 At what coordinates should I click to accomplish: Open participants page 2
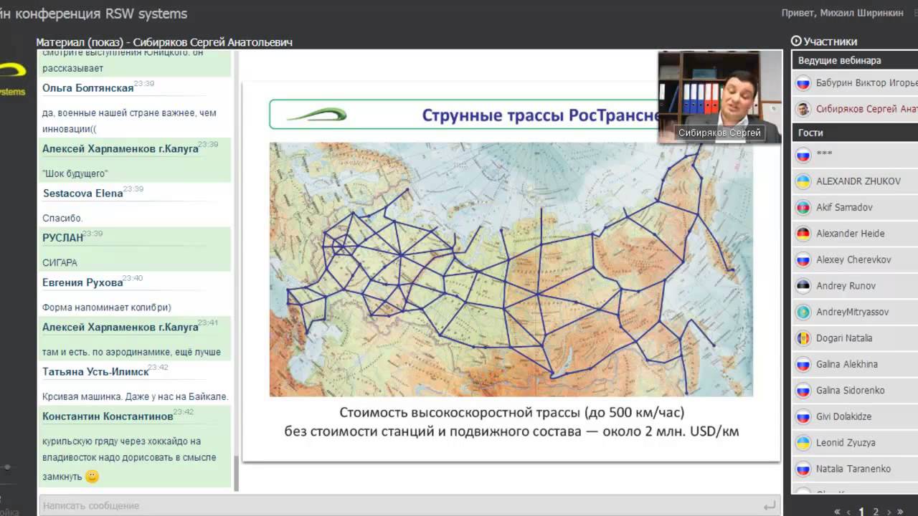(x=876, y=512)
